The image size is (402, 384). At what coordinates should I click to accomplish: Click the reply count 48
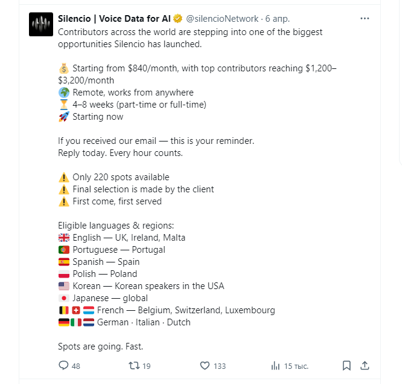pyautogui.click(x=76, y=366)
